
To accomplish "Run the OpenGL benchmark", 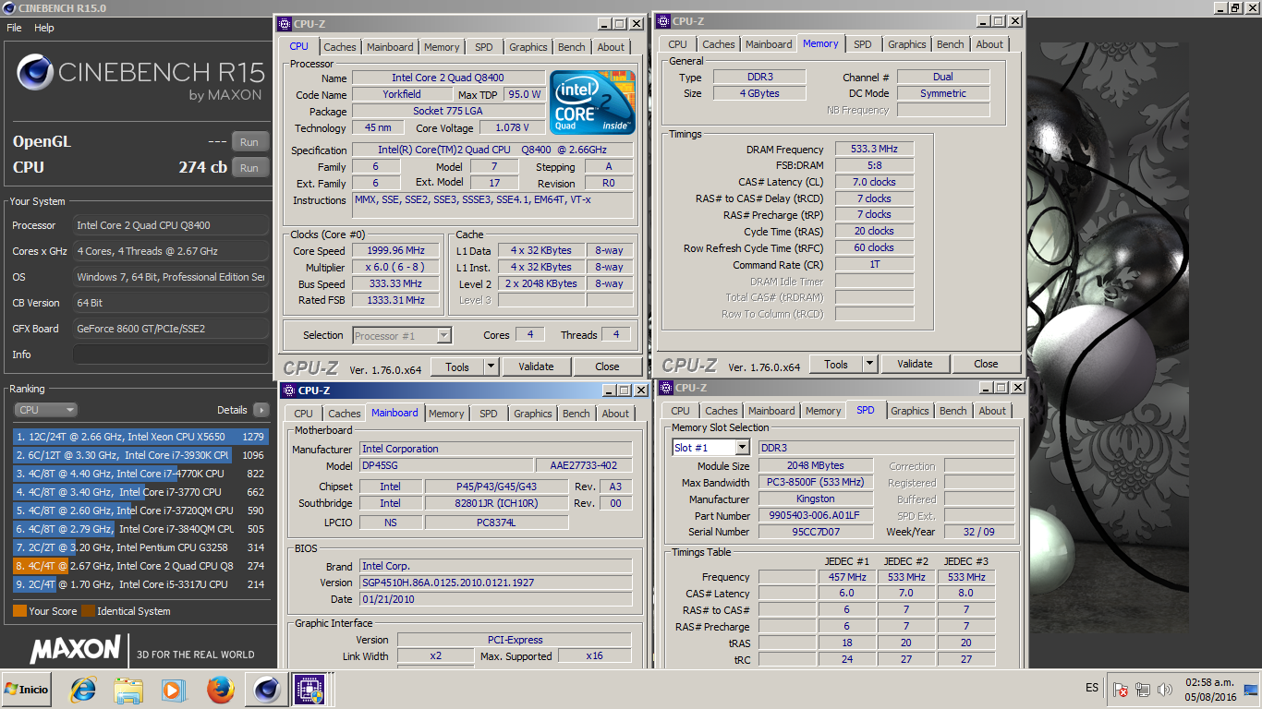I will tap(249, 141).
